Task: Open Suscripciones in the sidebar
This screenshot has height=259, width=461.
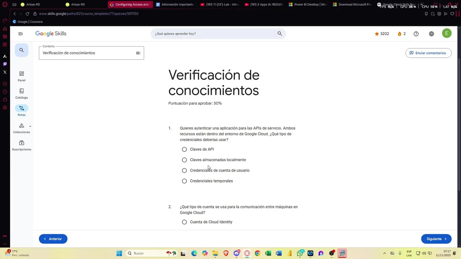Action: [x=22, y=145]
